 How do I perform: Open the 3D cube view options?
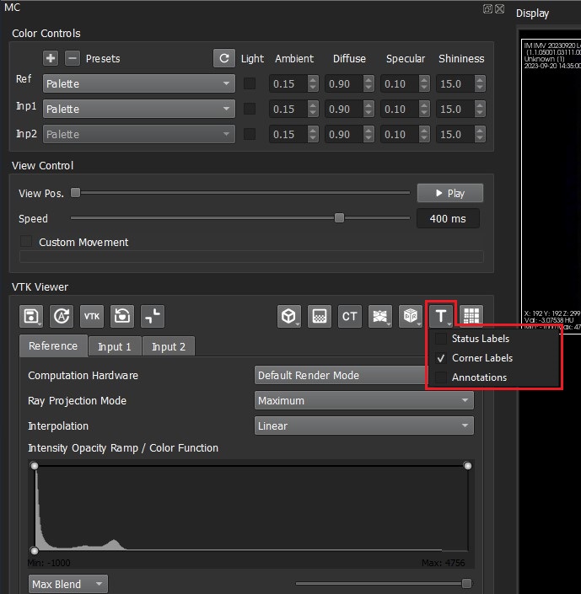[x=289, y=316]
